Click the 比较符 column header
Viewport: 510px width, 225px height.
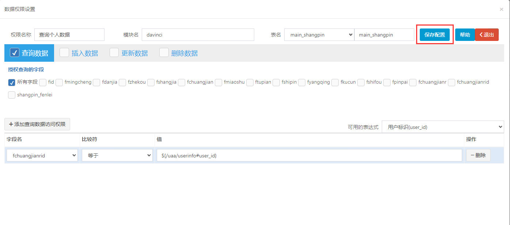tap(90, 140)
